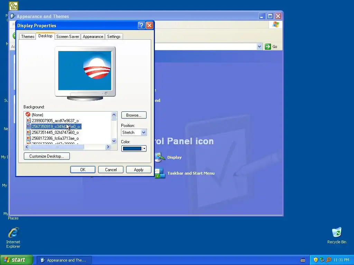The width and height of the screenshot is (354, 265).
Task: Click the Windows flag logo
Action: [276, 24]
